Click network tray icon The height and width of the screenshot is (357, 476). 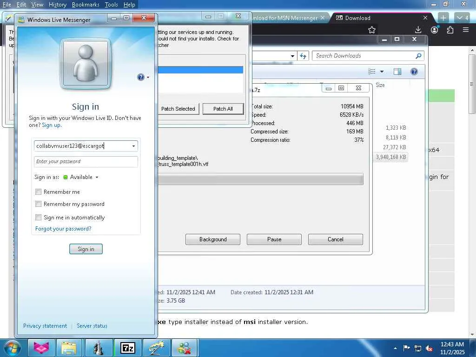pos(418,348)
